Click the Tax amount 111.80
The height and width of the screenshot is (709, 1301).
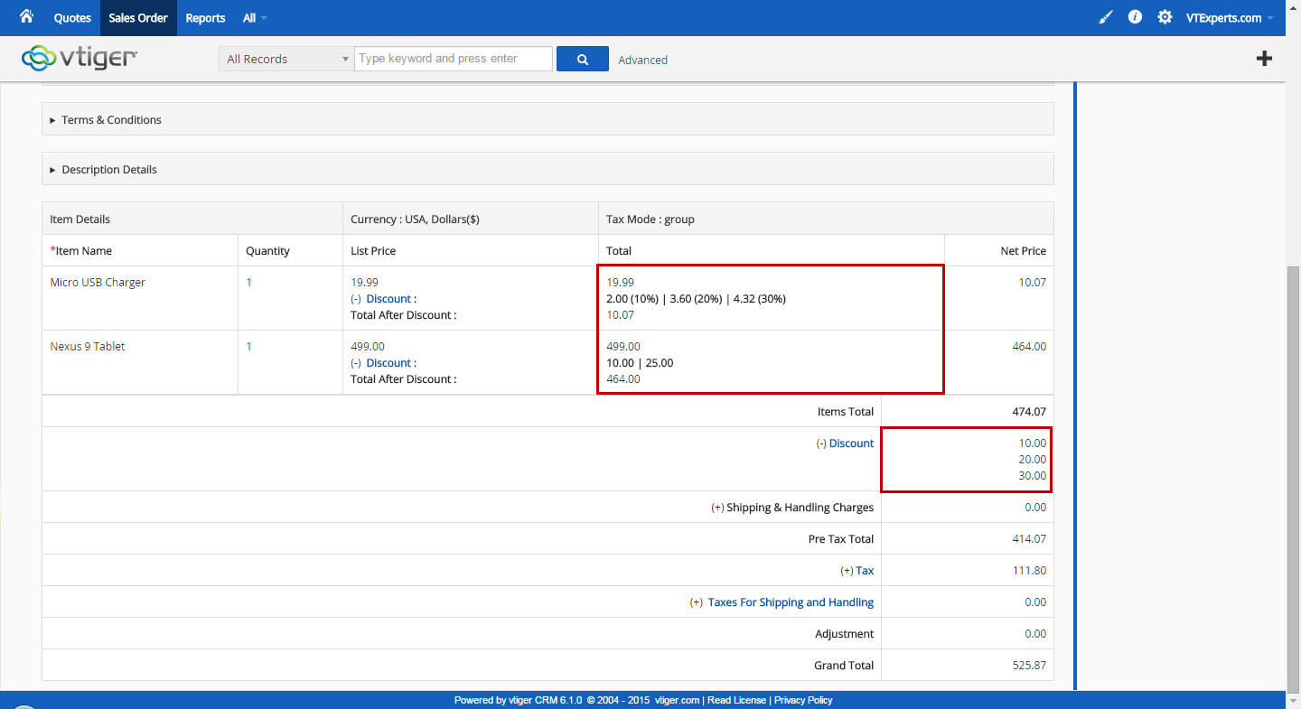pos(1030,571)
